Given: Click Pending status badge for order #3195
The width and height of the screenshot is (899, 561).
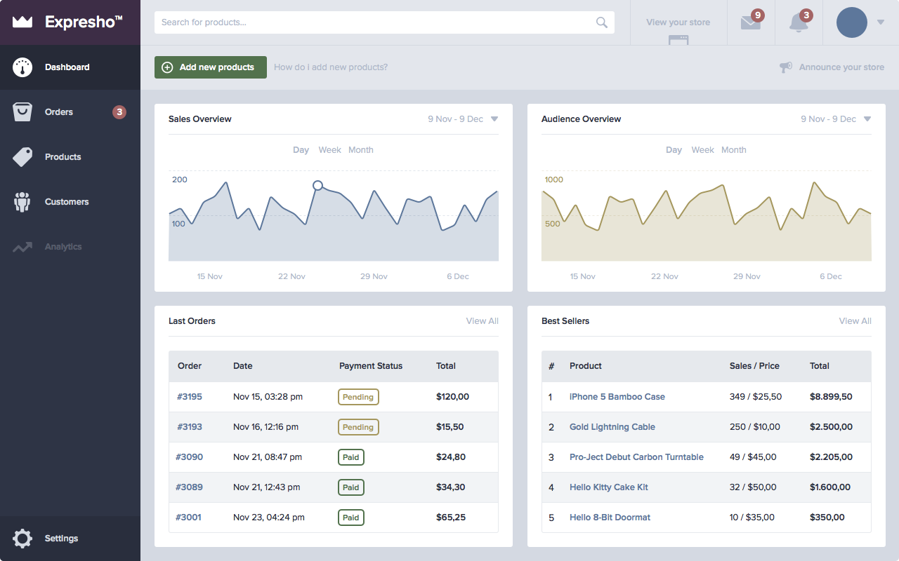Looking at the screenshot, I should [358, 397].
